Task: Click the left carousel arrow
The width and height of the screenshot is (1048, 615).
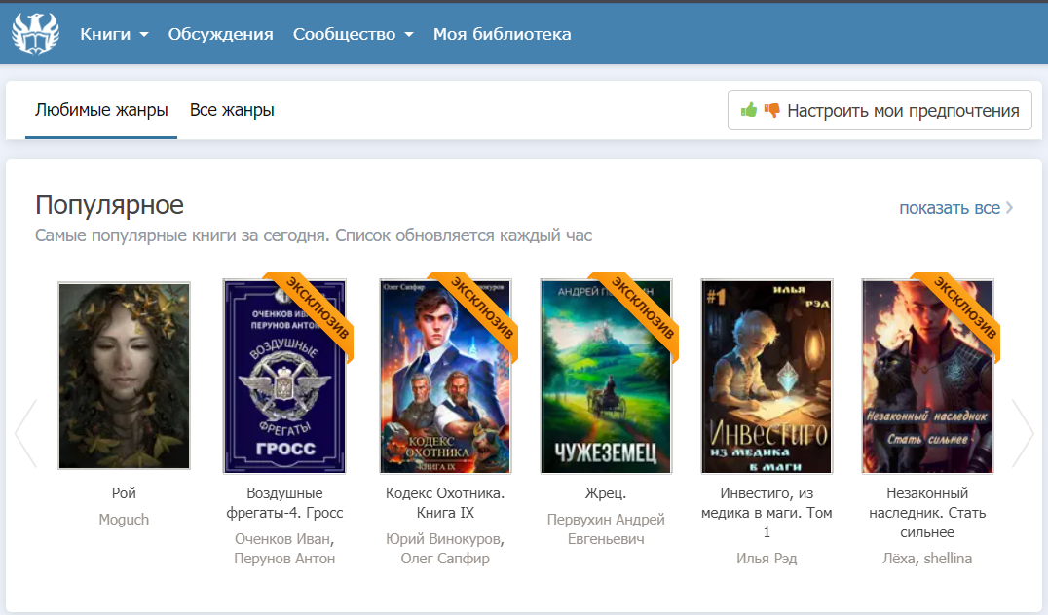Action: point(24,432)
